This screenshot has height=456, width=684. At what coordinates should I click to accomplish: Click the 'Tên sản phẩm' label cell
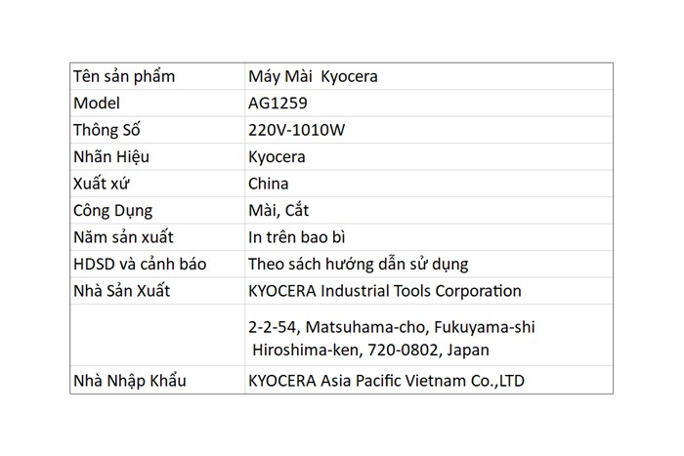coord(157,76)
